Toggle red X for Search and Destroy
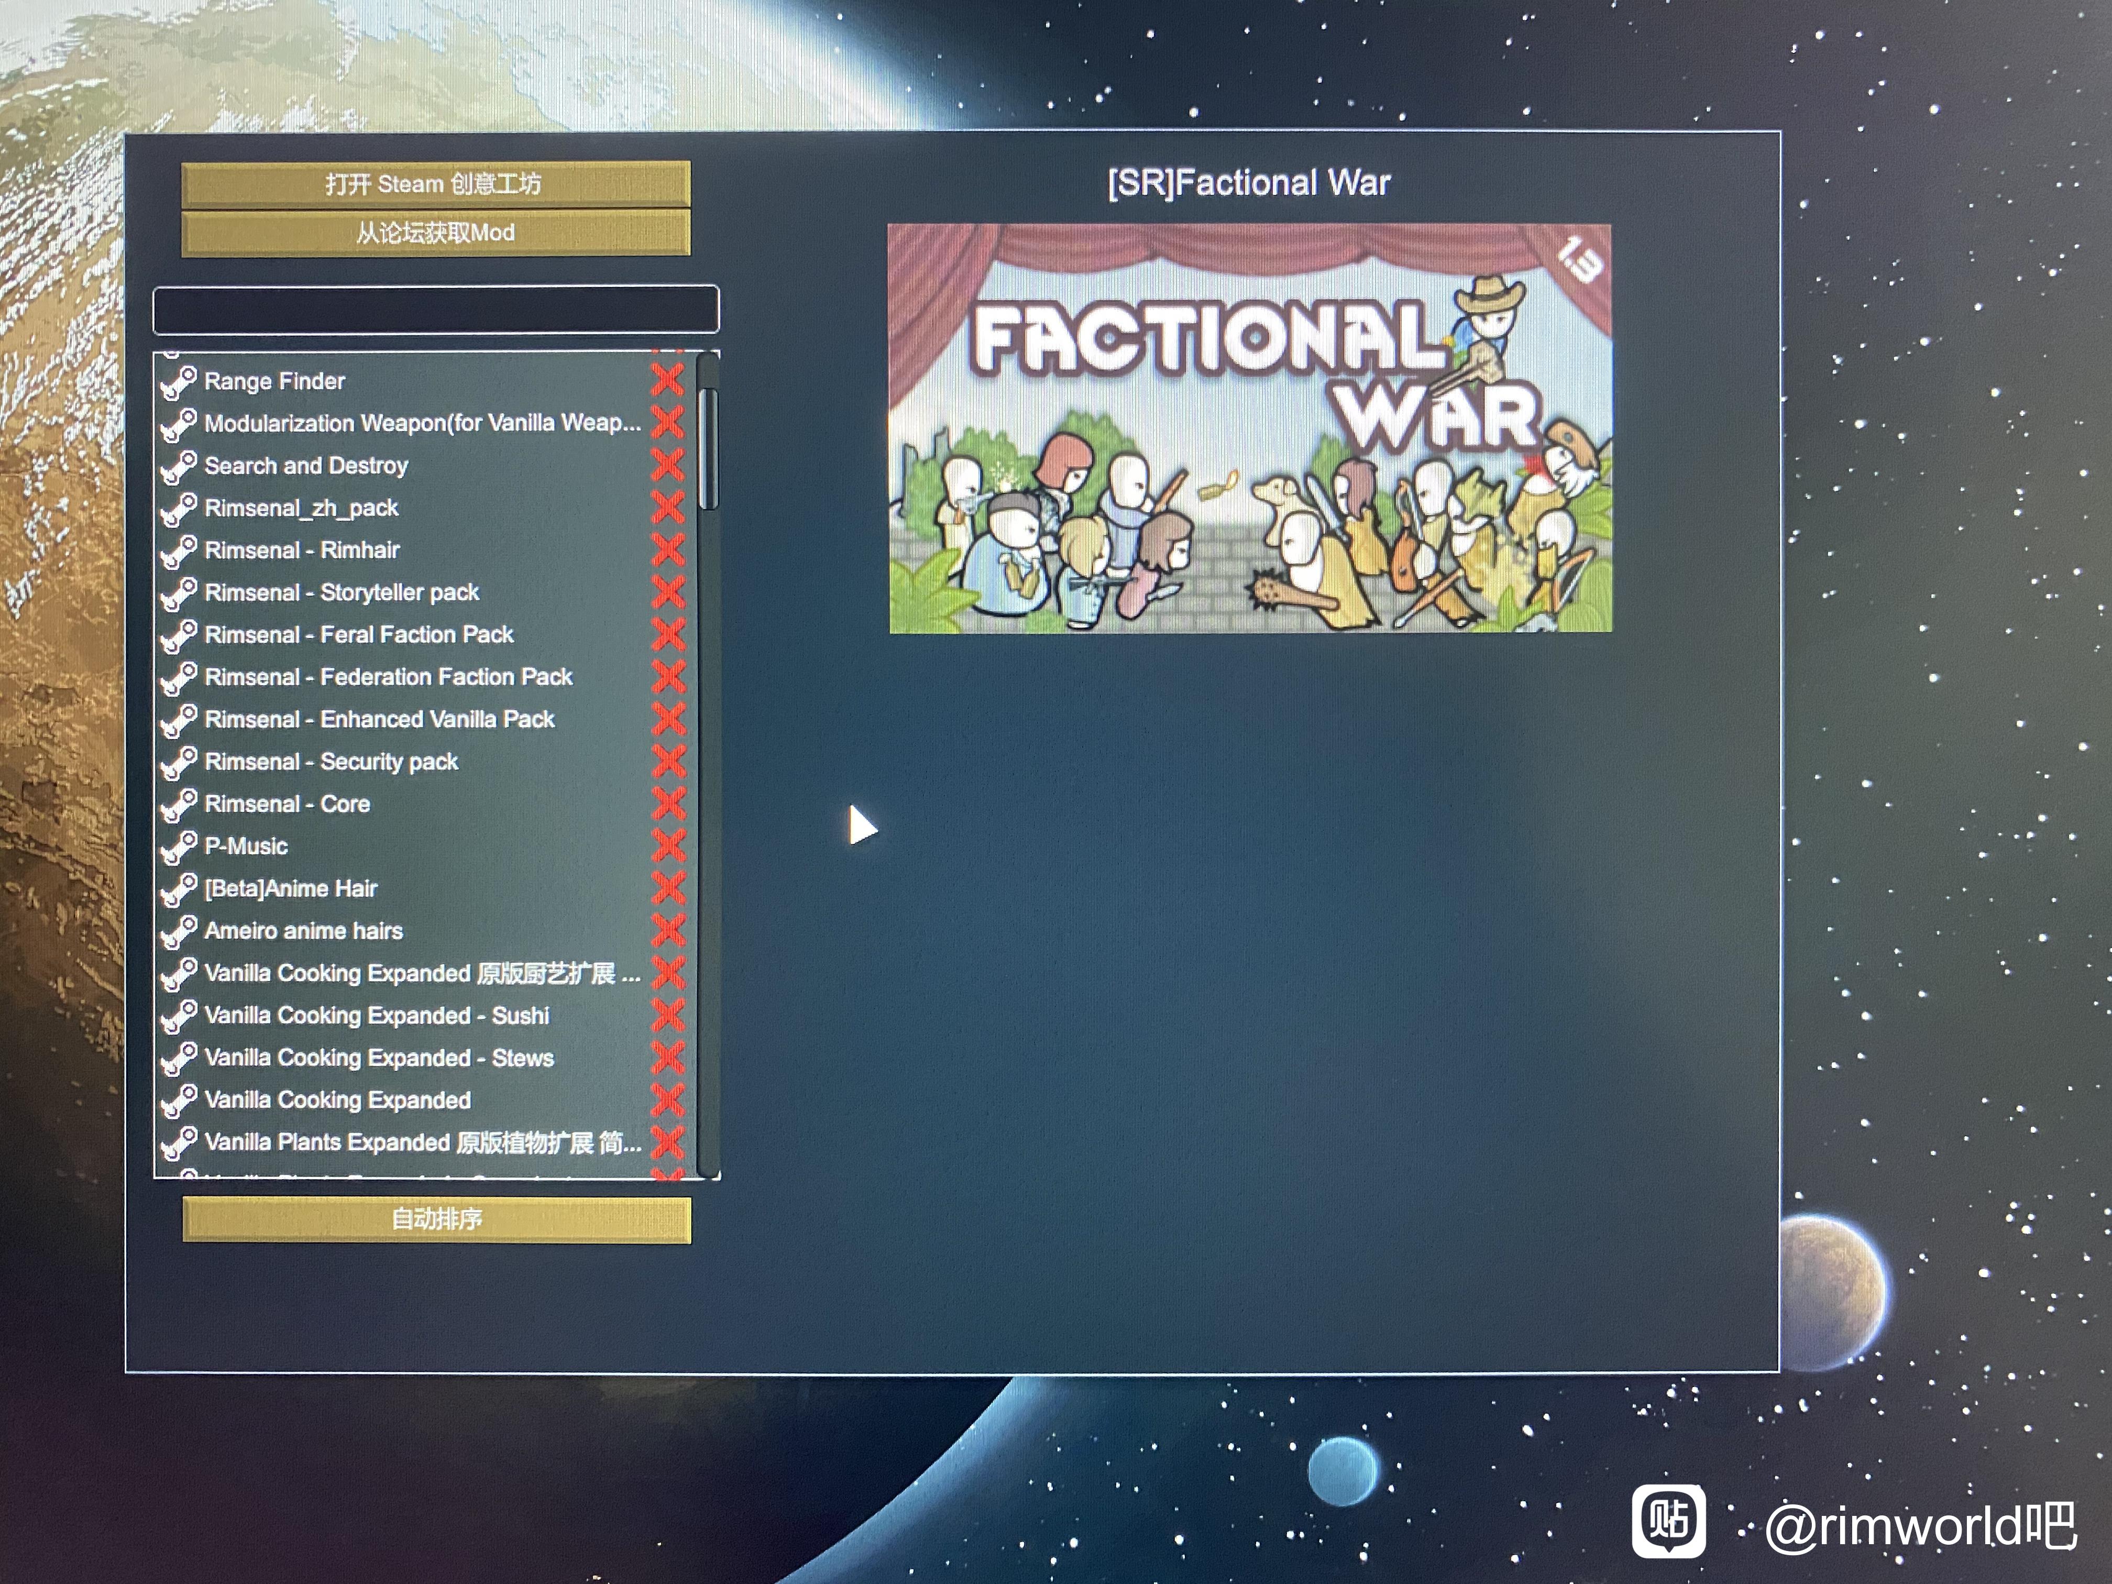The image size is (2112, 1584). (667, 465)
